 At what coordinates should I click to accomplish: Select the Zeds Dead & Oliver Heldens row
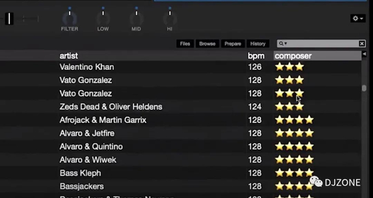pos(181,107)
